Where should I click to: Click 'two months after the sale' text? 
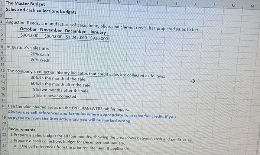pos(64,91)
